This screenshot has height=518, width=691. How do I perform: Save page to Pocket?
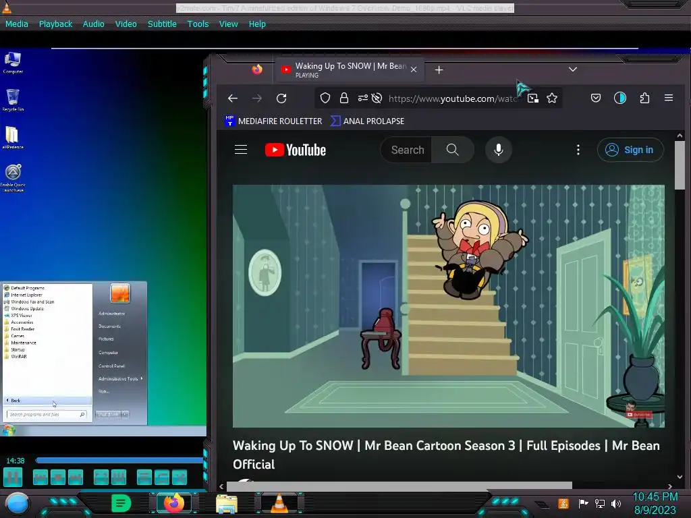pos(595,98)
